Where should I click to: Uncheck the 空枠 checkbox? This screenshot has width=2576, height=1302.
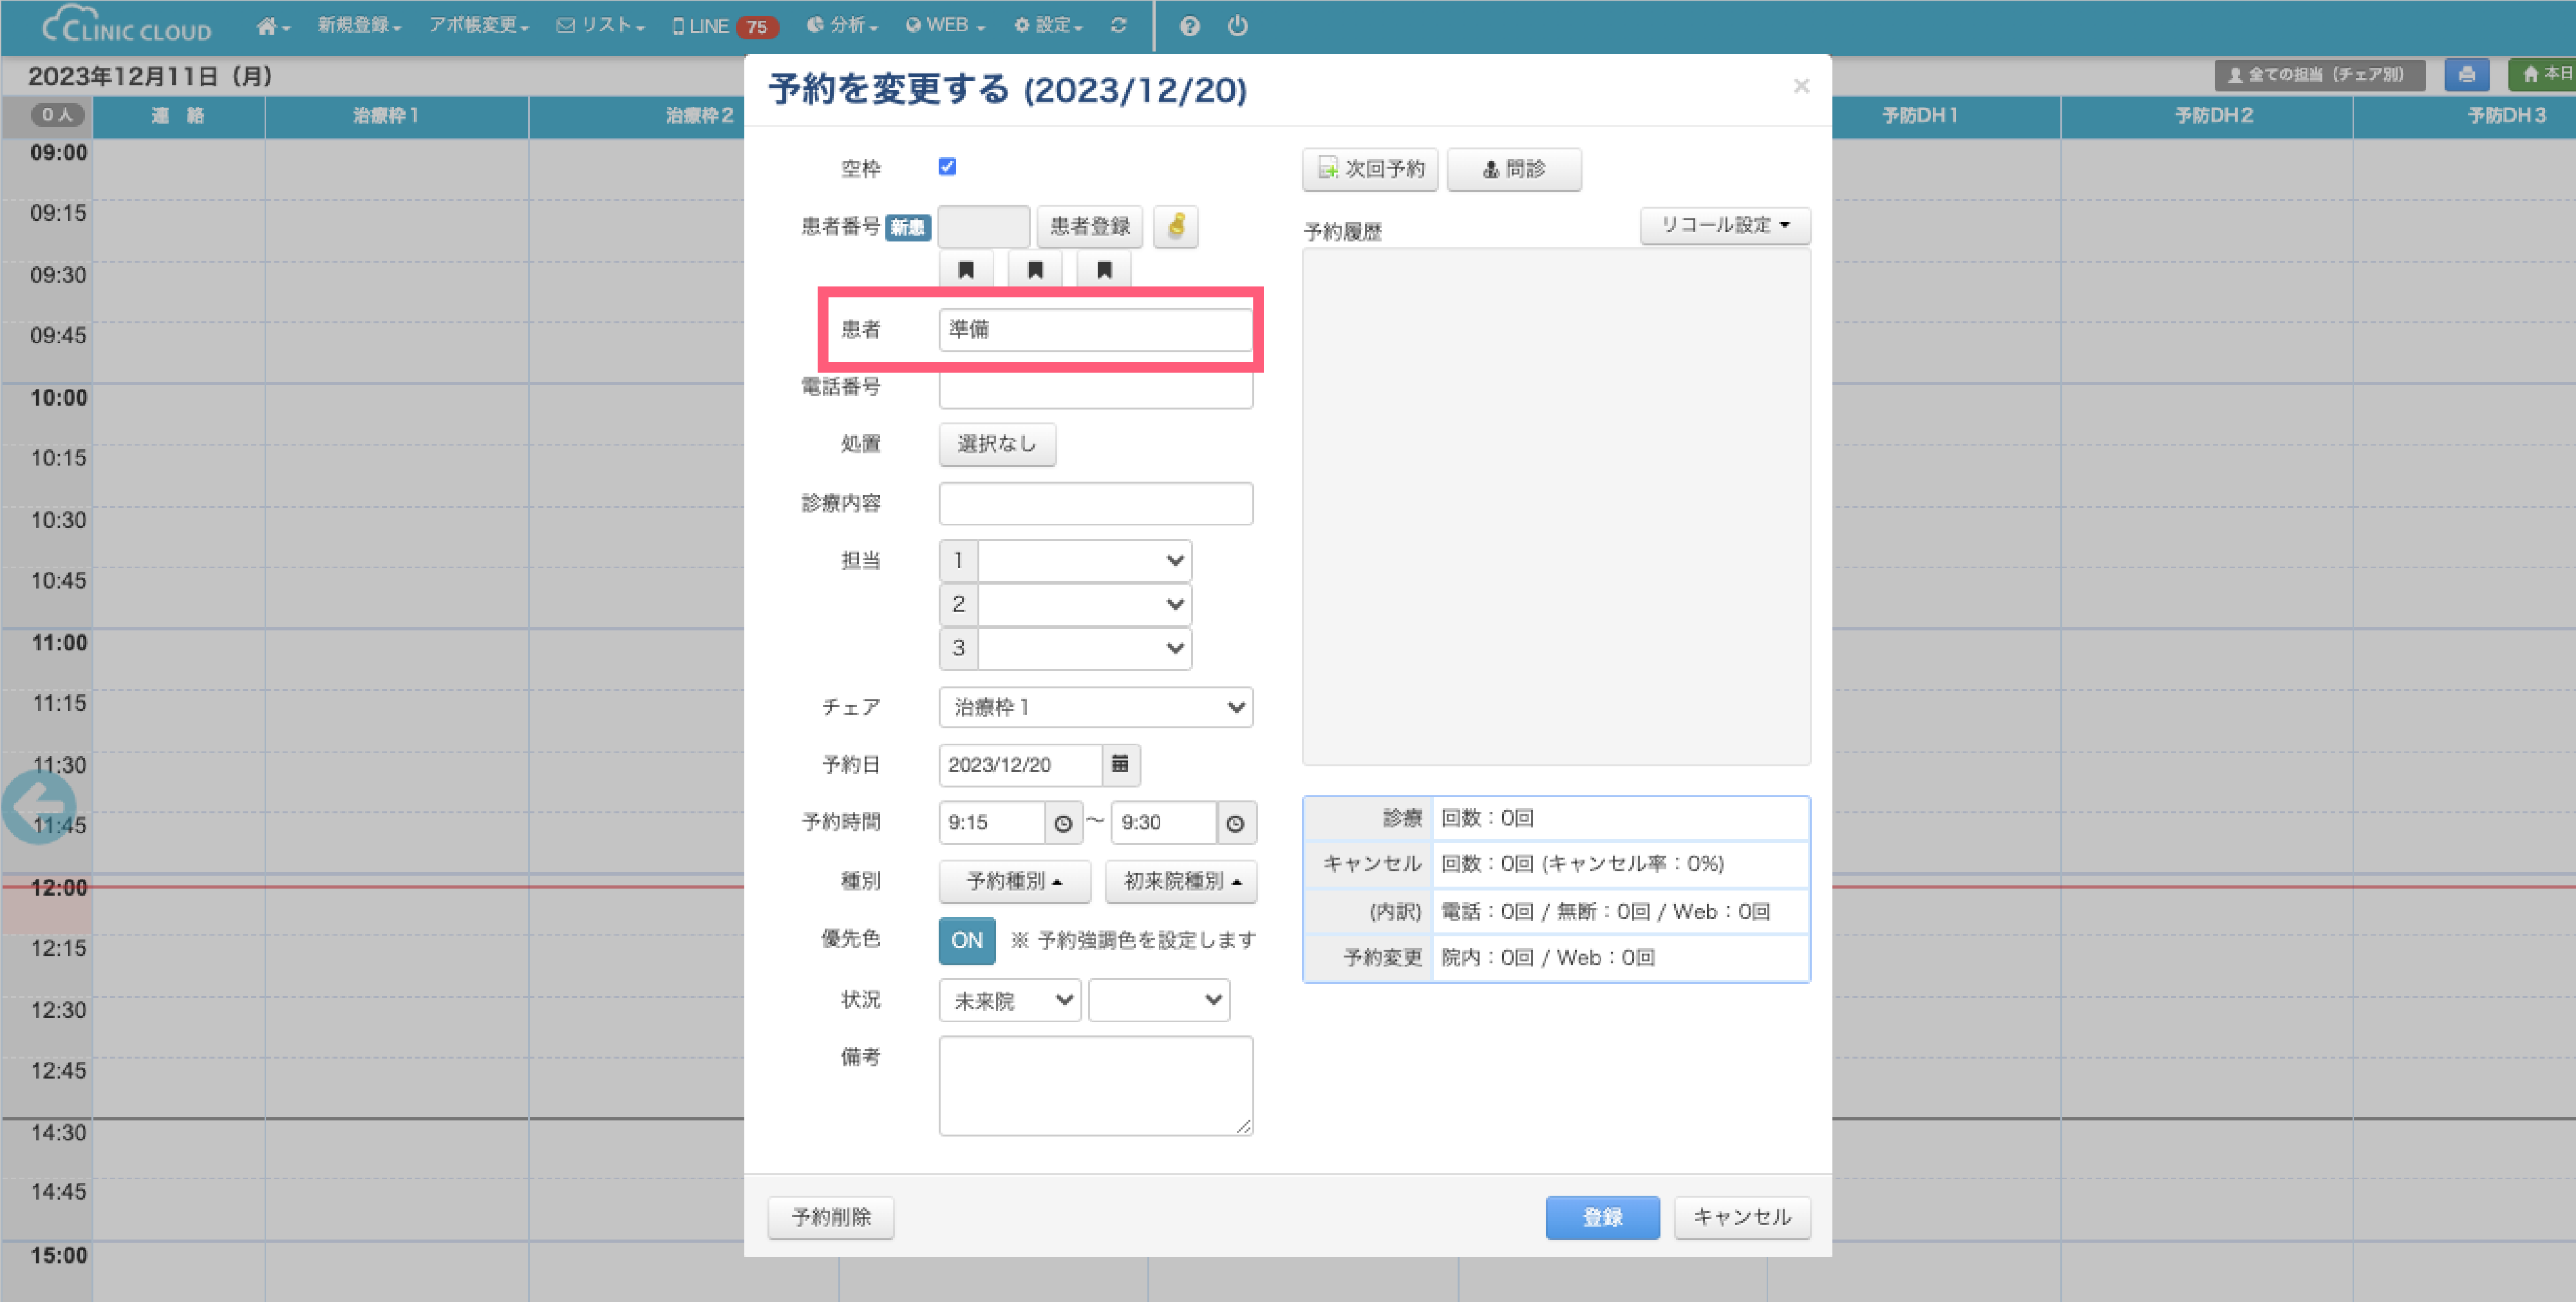pyautogui.click(x=948, y=167)
